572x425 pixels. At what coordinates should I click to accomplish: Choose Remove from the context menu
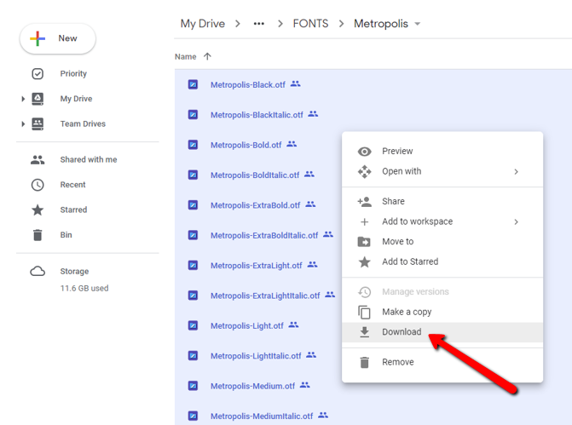click(442, 362)
